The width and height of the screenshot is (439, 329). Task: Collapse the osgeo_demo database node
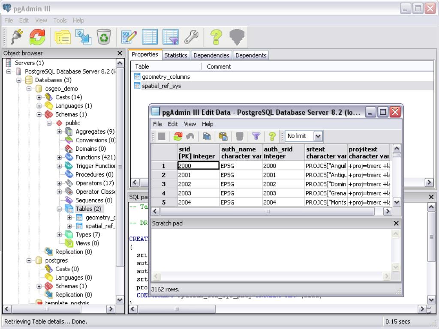click(29, 89)
